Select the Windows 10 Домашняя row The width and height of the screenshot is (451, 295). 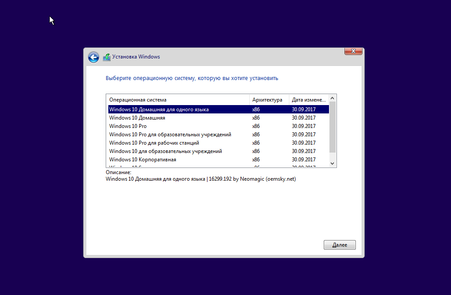pos(218,118)
